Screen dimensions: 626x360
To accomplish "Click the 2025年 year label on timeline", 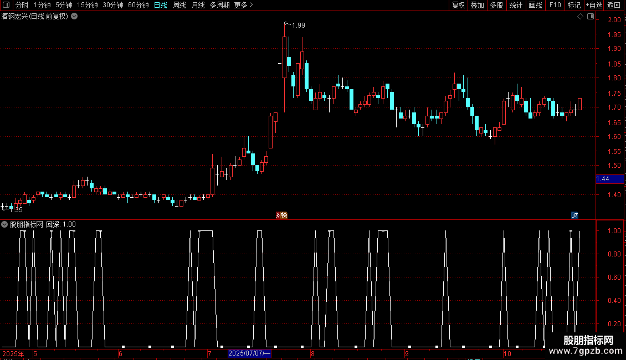I will 13,353.
